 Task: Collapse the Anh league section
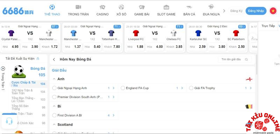54,79
